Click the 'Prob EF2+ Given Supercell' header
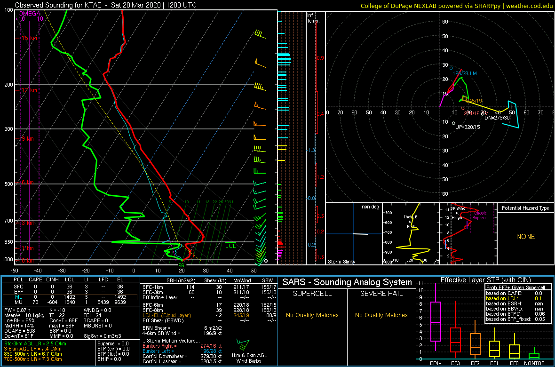Screen dimensions: 555x367 516,288
